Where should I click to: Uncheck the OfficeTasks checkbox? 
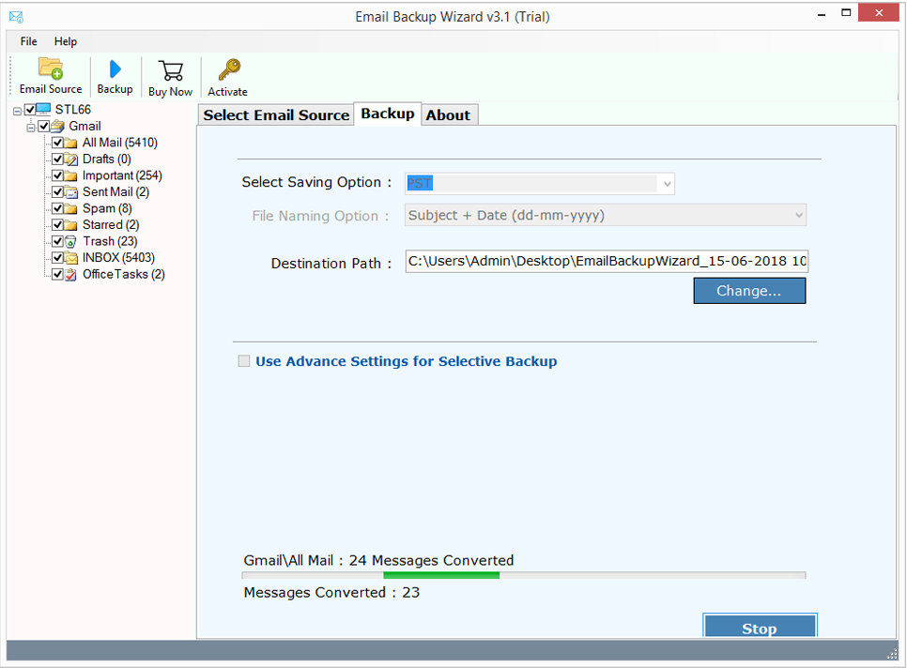[57, 274]
